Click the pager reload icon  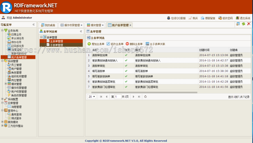[145, 97]
